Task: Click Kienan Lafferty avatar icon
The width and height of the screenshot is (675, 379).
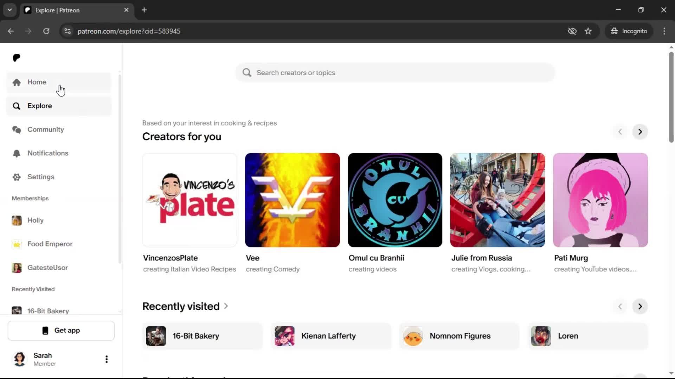Action: pos(284,336)
